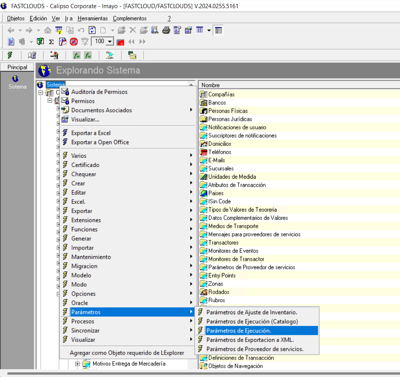Click the book with clock icon
This screenshot has height=377, width=400.
[32, 55]
